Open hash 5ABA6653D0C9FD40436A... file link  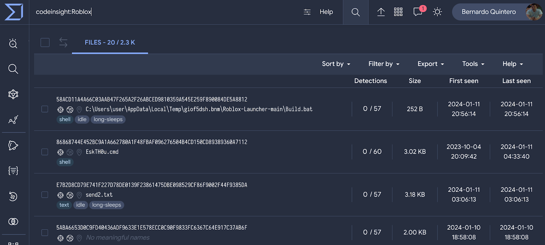pyautogui.click(x=152, y=228)
